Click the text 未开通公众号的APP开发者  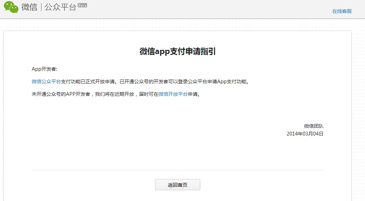click(x=61, y=94)
